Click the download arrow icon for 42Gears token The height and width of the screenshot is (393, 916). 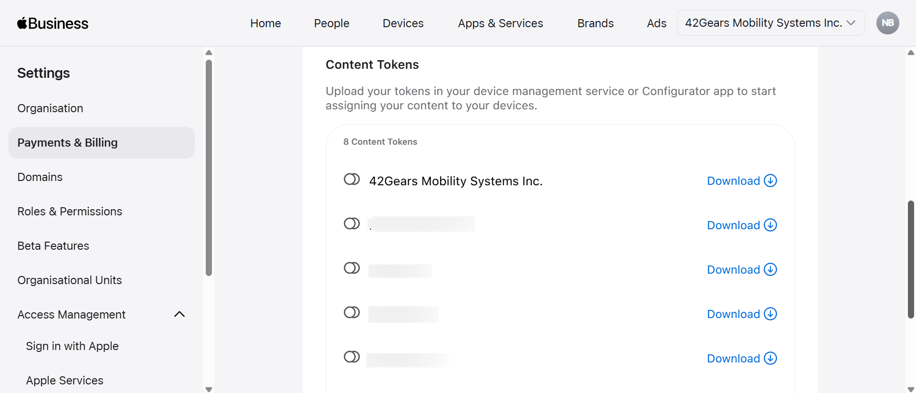[770, 181]
